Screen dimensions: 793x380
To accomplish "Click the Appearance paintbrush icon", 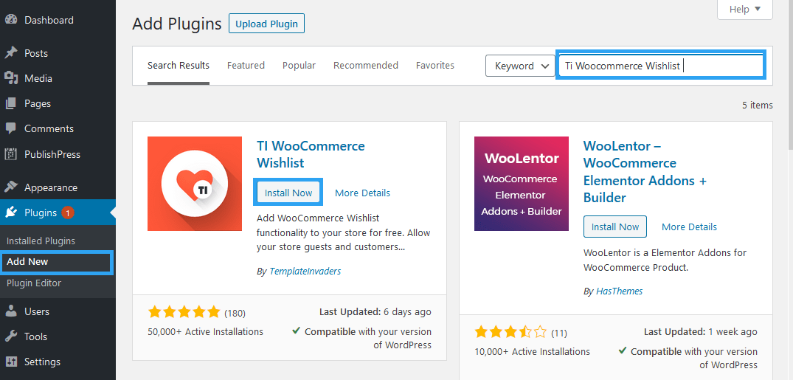I will click(x=10, y=187).
